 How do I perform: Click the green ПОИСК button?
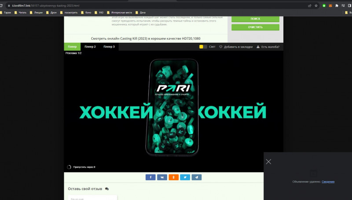pos(255,19)
